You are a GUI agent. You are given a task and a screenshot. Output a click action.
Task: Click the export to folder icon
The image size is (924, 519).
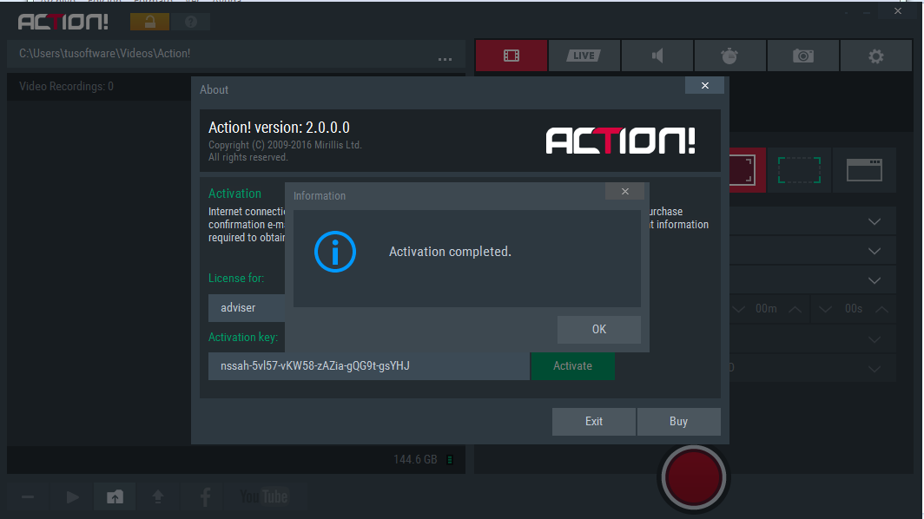pos(115,497)
